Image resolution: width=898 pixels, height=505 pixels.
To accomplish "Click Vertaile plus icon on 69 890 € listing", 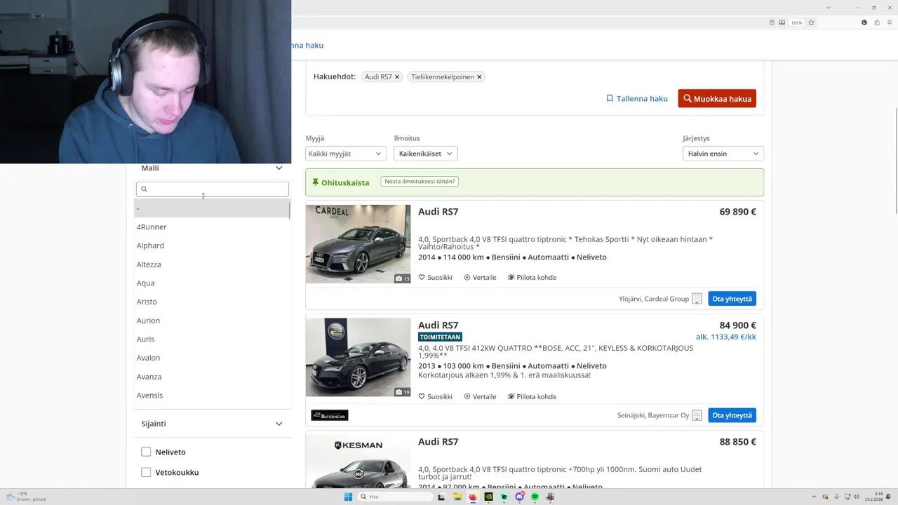I will (x=467, y=278).
